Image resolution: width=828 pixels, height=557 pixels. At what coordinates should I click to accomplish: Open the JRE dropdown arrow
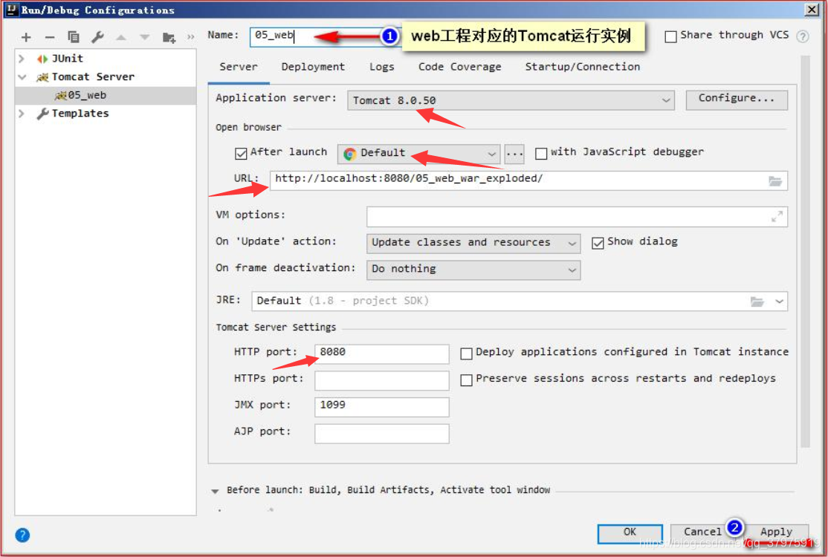point(779,302)
